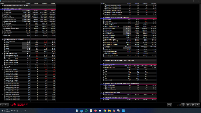Click the Maximum column header in left panel
201x113 pixels.
pos(43,4)
